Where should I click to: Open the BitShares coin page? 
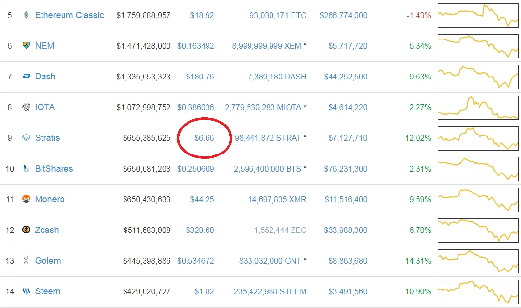coord(54,169)
